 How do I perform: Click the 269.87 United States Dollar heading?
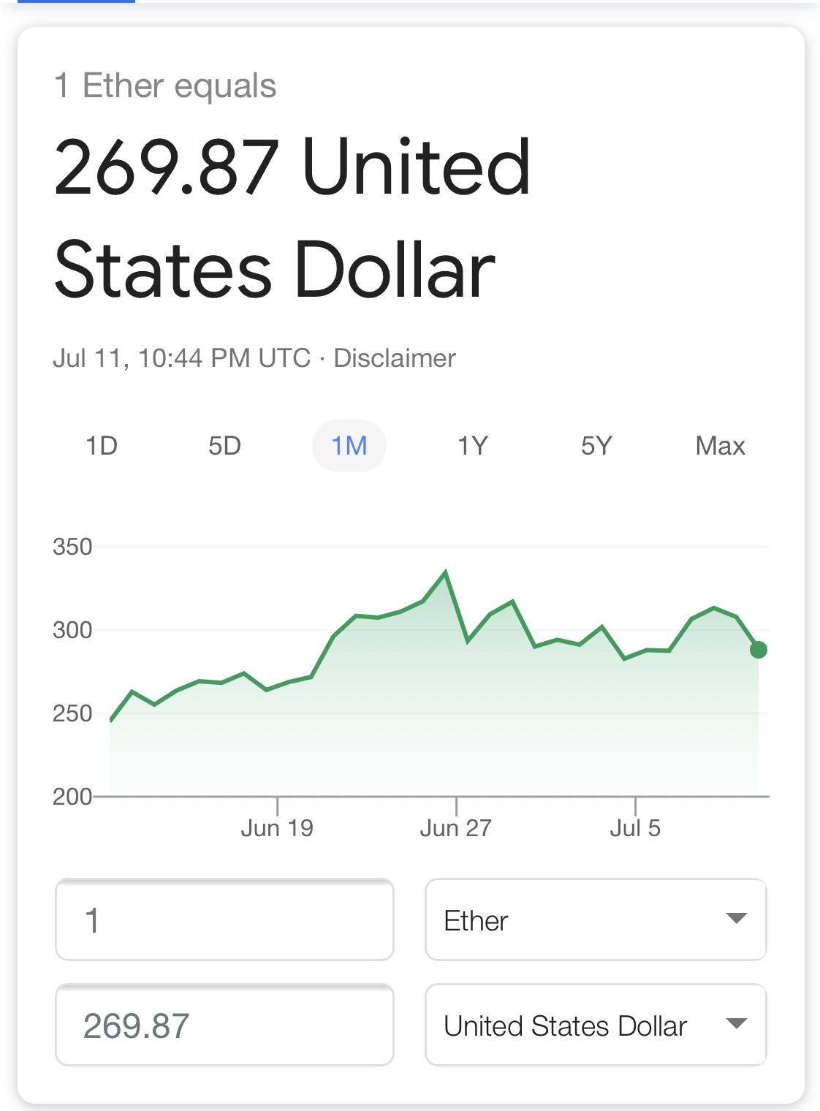click(292, 218)
